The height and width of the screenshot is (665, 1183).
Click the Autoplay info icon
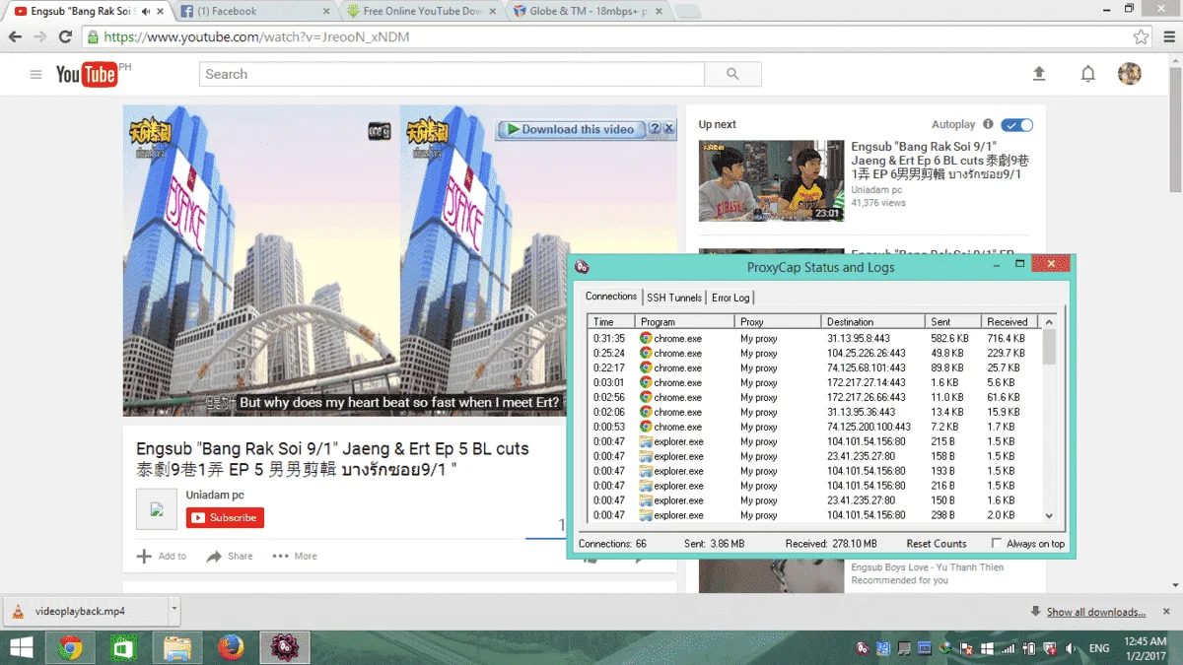coord(988,124)
